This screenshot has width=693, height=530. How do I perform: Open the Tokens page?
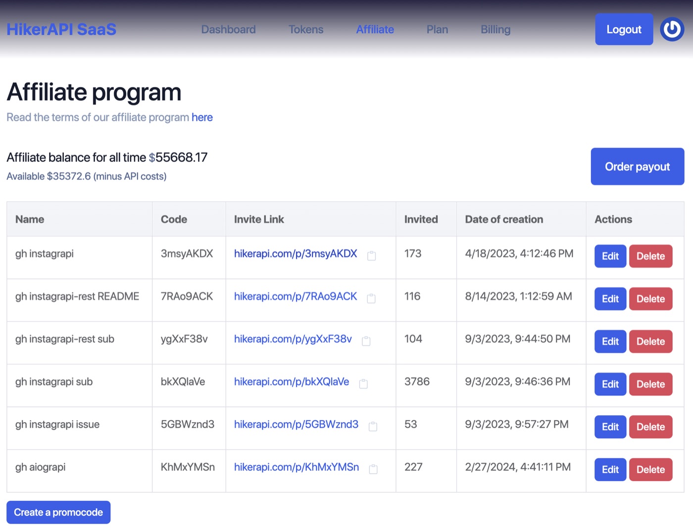(x=306, y=29)
